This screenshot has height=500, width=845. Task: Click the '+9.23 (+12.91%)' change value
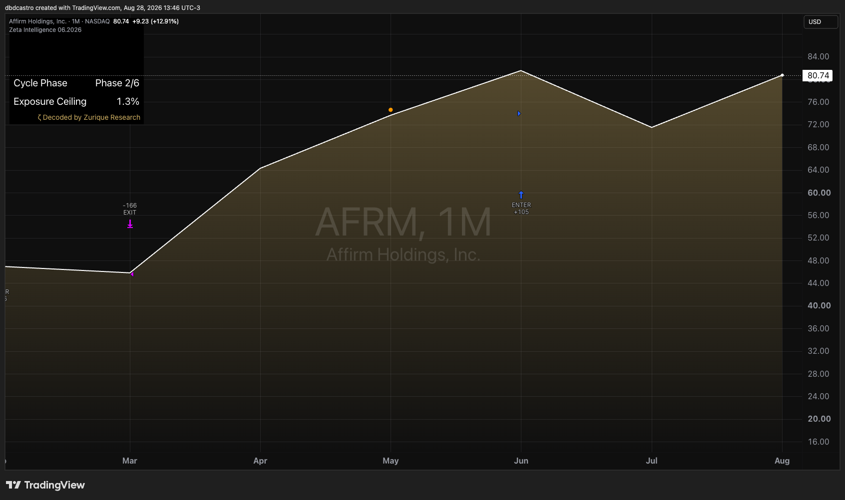(155, 21)
